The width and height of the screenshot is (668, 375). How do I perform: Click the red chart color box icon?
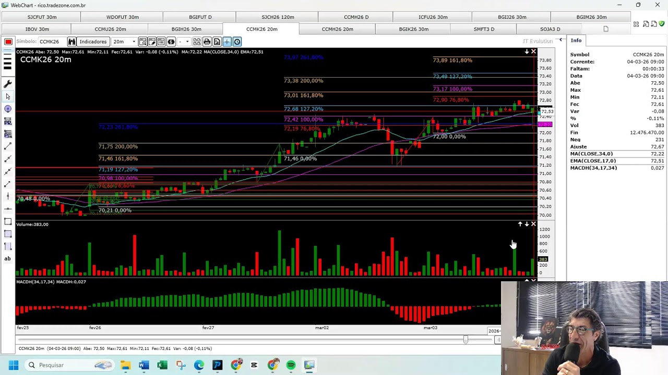[x=8, y=42]
